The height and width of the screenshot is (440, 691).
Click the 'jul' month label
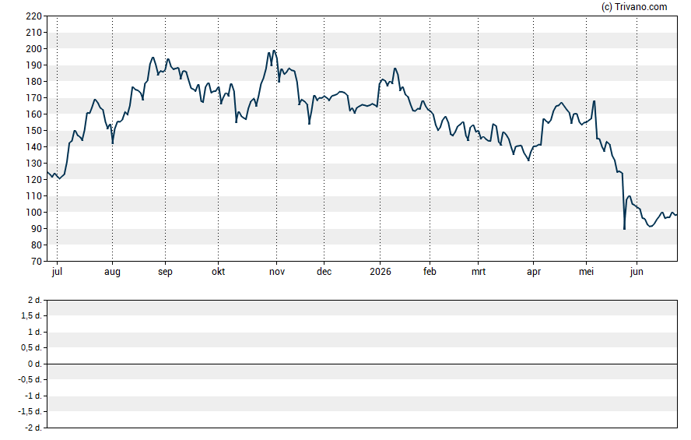pyautogui.click(x=57, y=272)
